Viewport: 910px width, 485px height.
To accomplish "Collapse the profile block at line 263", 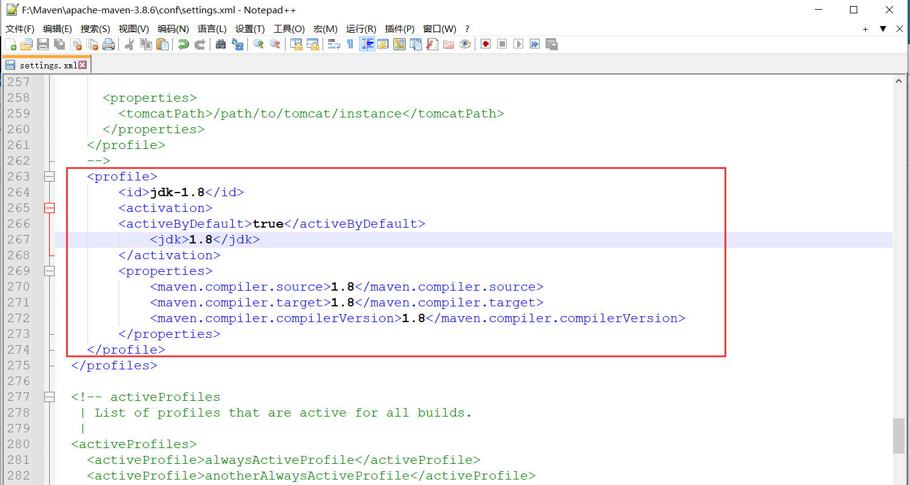I will pyautogui.click(x=49, y=177).
